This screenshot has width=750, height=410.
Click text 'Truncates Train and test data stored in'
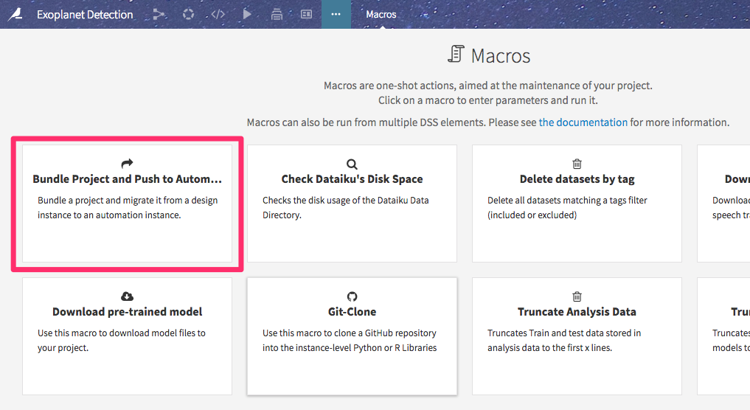point(564,333)
